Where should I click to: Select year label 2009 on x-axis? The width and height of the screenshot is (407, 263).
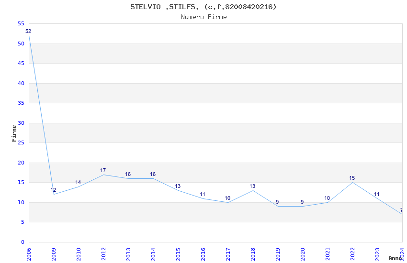[54, 254]
